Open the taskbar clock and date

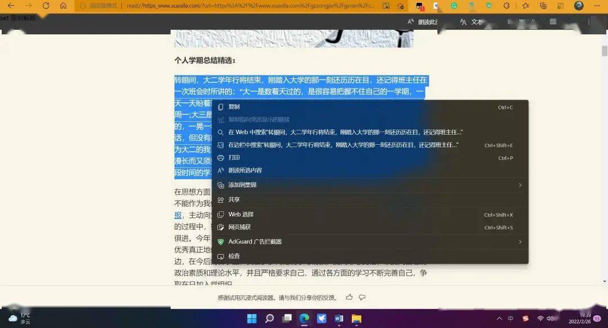point(580,318)
